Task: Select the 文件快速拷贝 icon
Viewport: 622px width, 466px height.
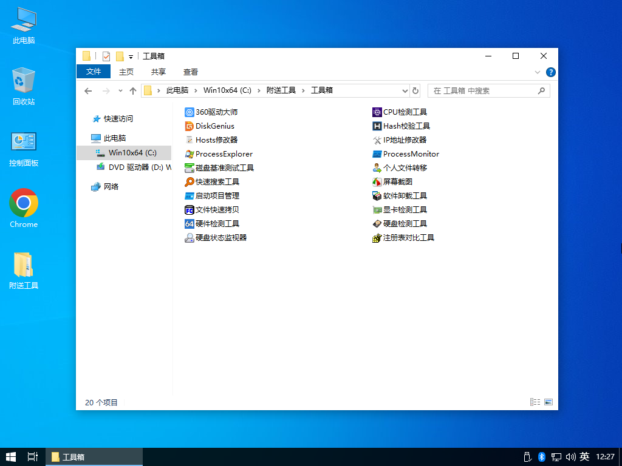Action: [x=190, y=209]
